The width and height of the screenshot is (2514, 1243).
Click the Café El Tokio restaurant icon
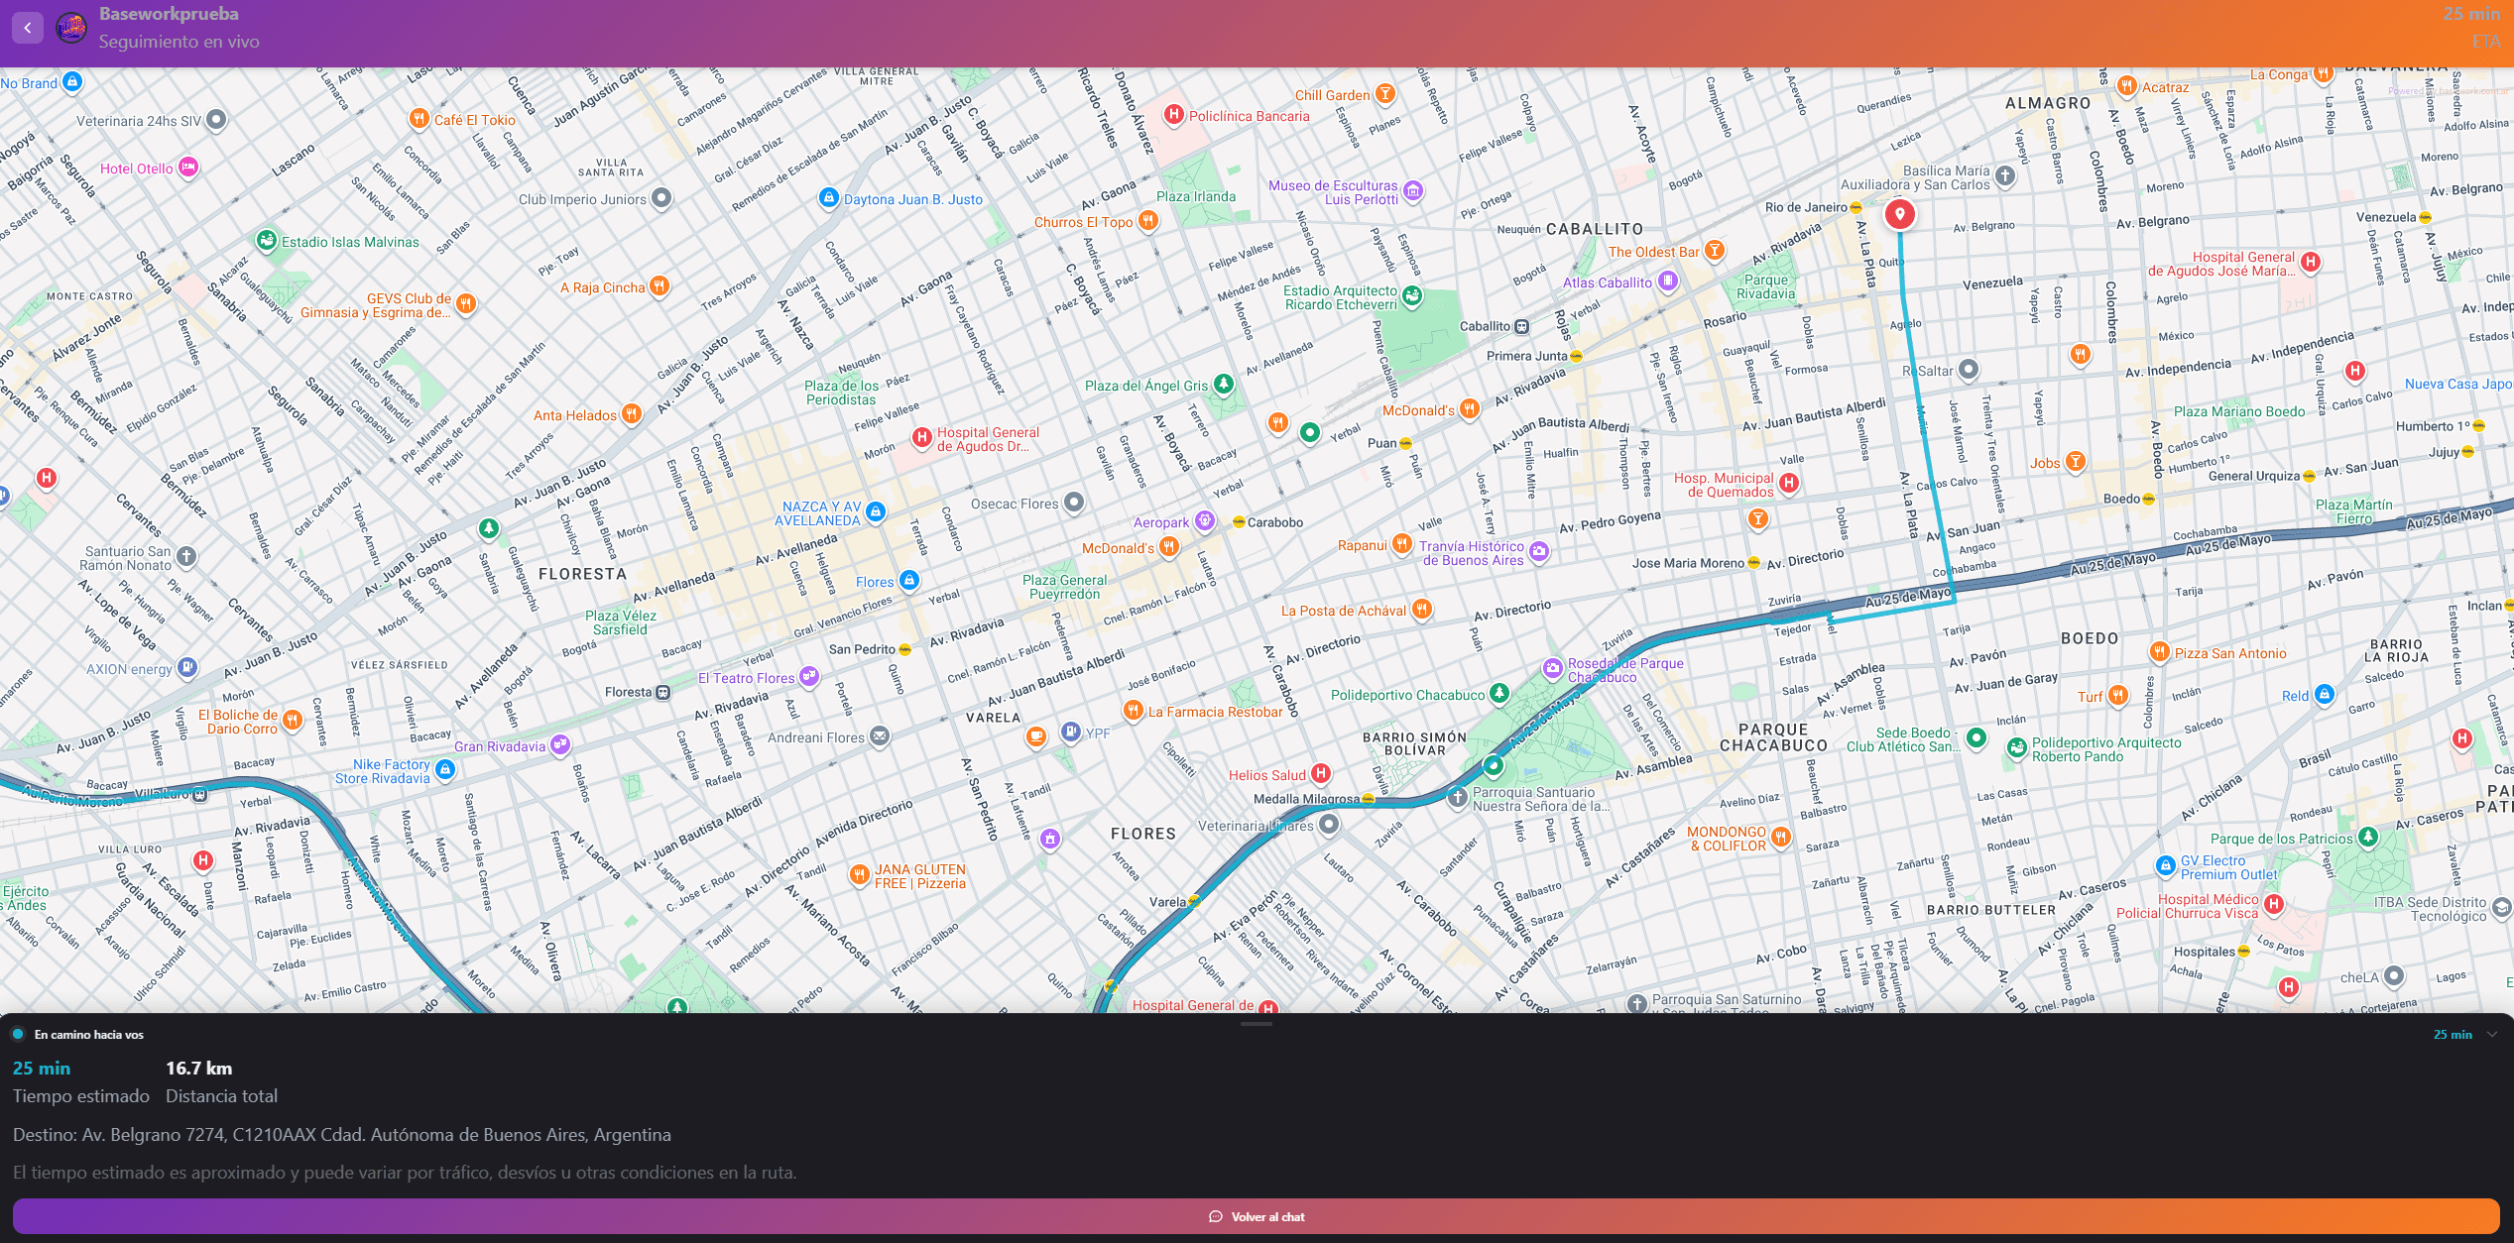tap(419, 119)
